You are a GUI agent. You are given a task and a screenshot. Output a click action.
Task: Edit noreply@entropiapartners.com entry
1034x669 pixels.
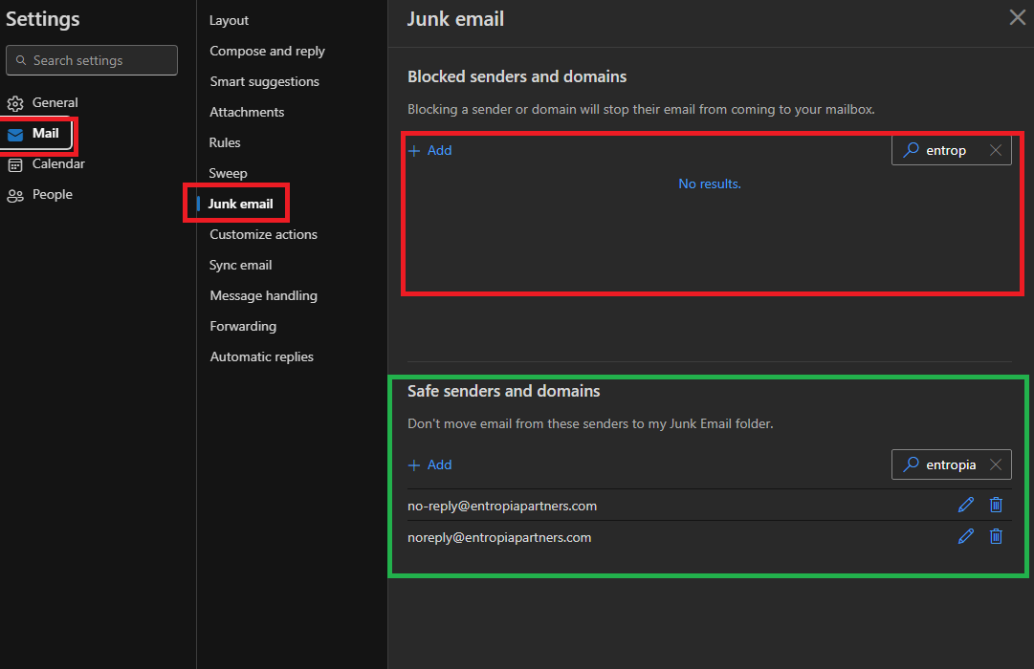(966, 536)
